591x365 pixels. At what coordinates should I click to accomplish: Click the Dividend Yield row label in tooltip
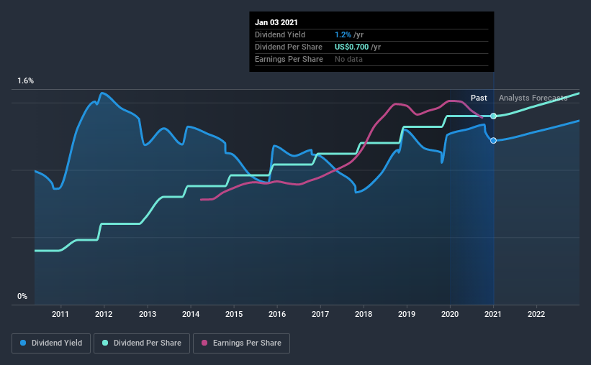(x=280, y=34)
